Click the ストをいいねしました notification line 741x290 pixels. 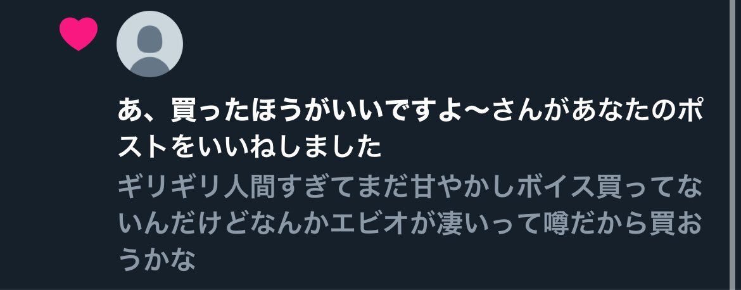coord(250,149)
